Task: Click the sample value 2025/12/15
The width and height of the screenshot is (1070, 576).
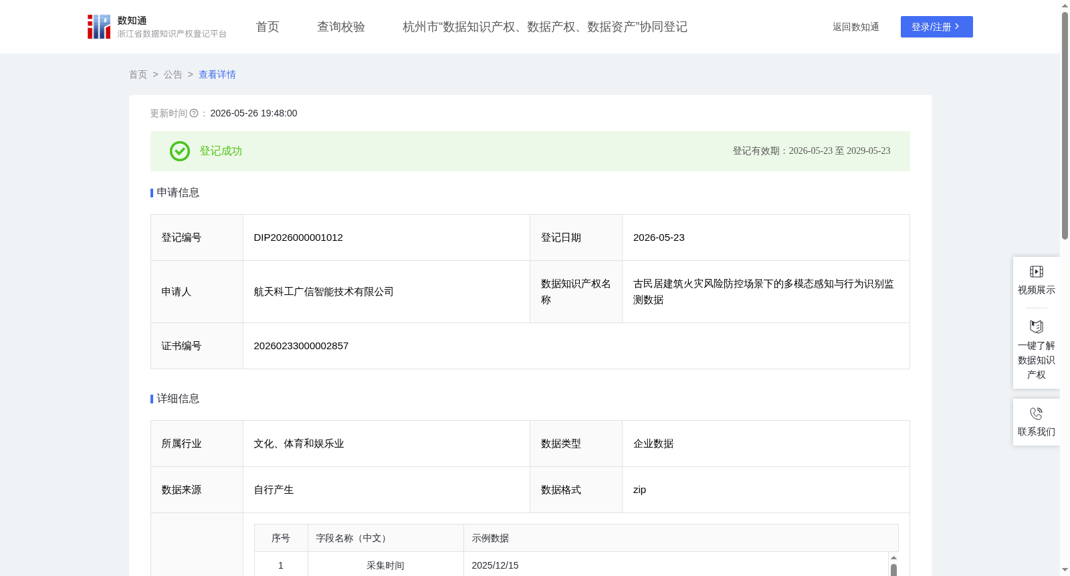Action: (x=496, y=565)
